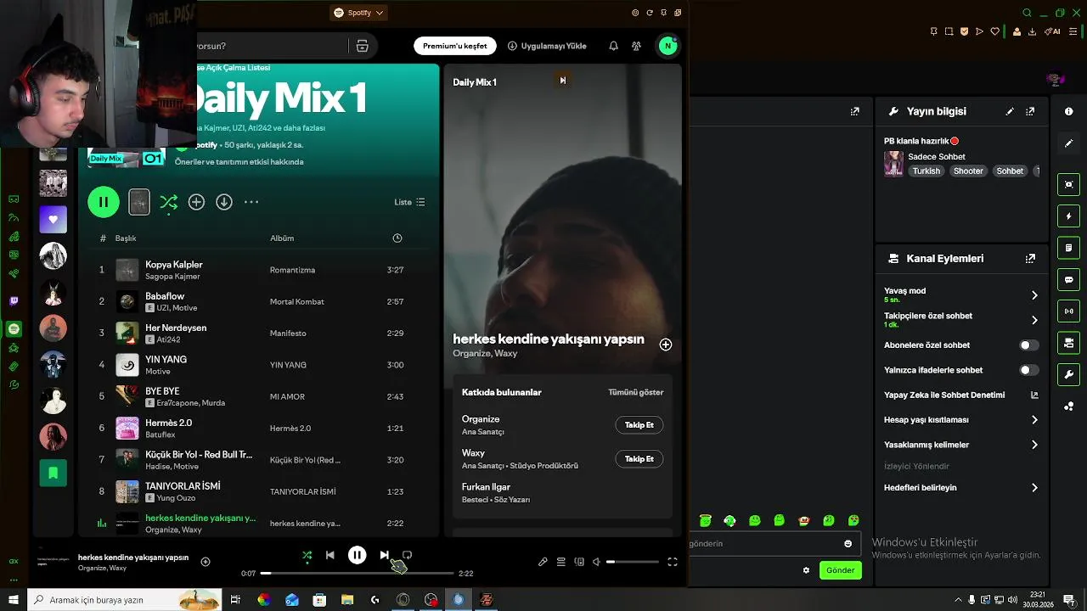Click Hermès 2.0 track thumbnail

(x=127, y=428)
